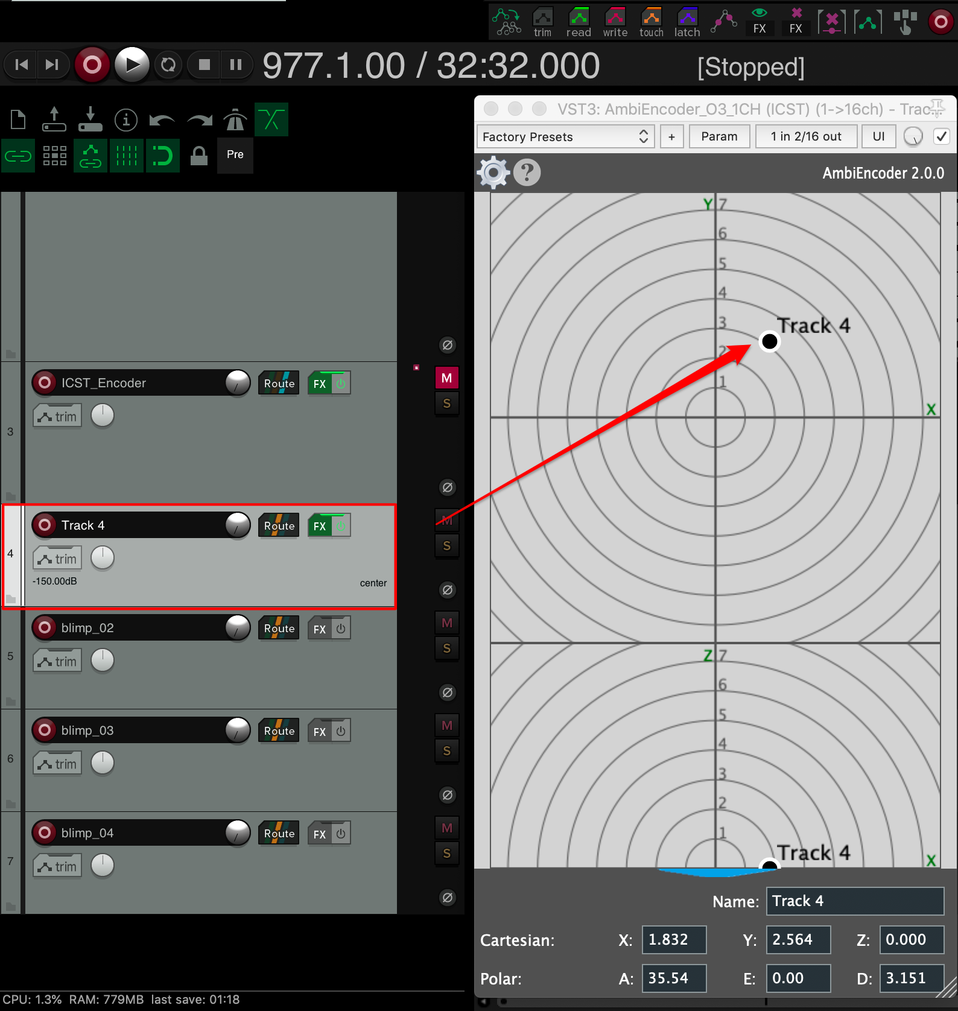Open the Factory Presets dropdown
The image size is (958, 1011).
pos(565,136)
